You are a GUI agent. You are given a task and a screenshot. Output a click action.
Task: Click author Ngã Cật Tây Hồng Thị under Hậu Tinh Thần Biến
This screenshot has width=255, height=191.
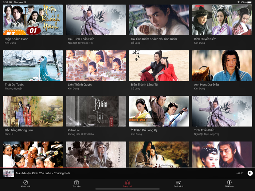click(x=80, y=43)
